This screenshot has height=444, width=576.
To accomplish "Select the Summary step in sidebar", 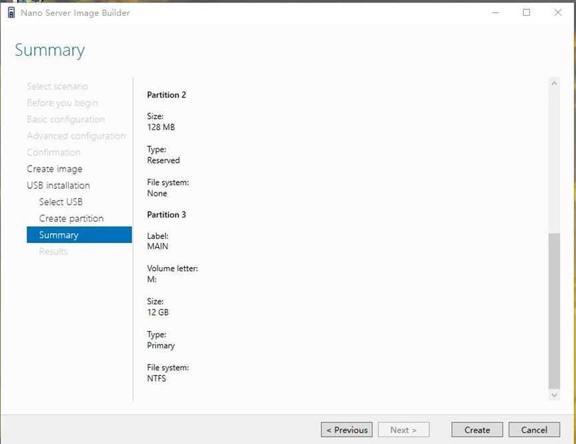I will click(x=79, y=234).
